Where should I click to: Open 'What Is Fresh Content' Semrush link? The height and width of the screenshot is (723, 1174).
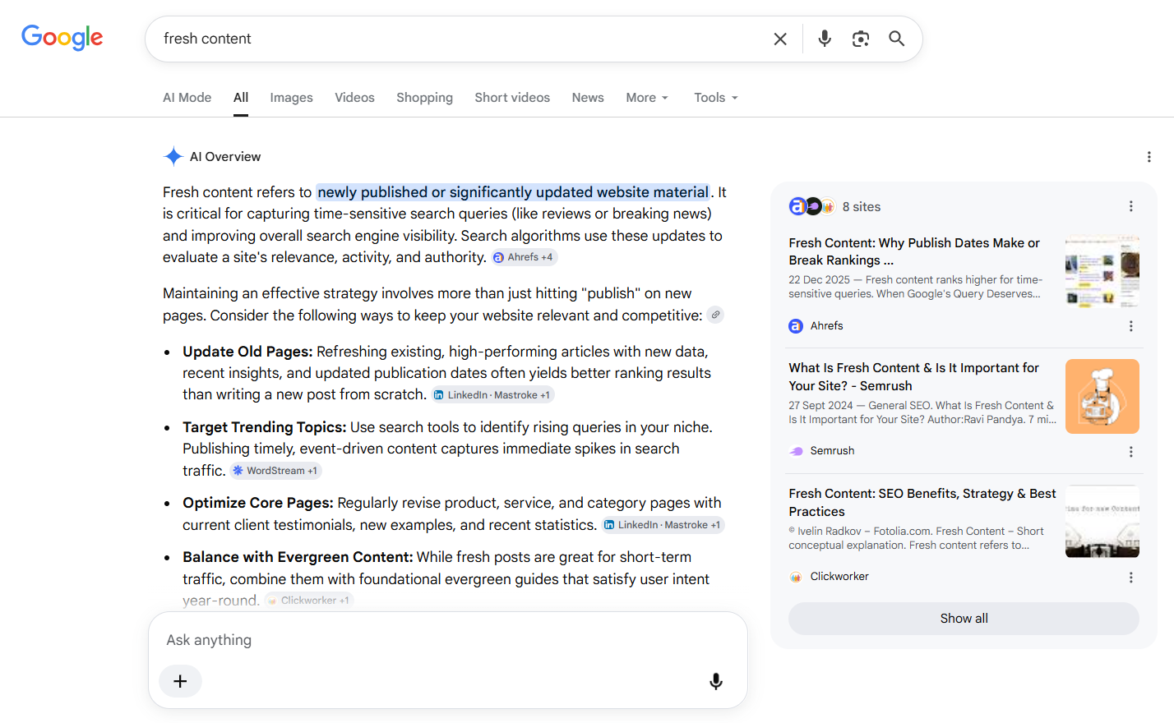pyautogui.click(x=913, y=376)
